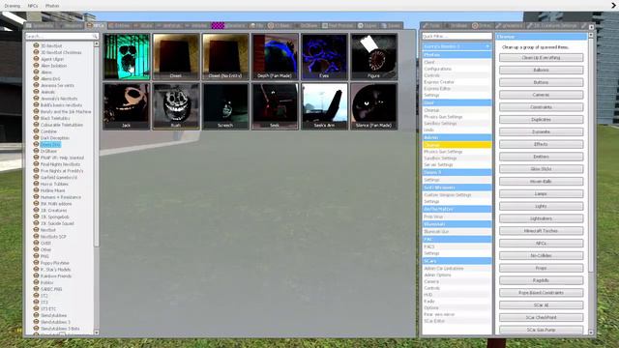Click the Duplicates cleanup button
This screenshot has width=619, height=348.
541,120
